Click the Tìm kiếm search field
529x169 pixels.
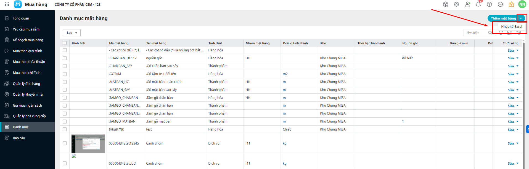(475, 33)
